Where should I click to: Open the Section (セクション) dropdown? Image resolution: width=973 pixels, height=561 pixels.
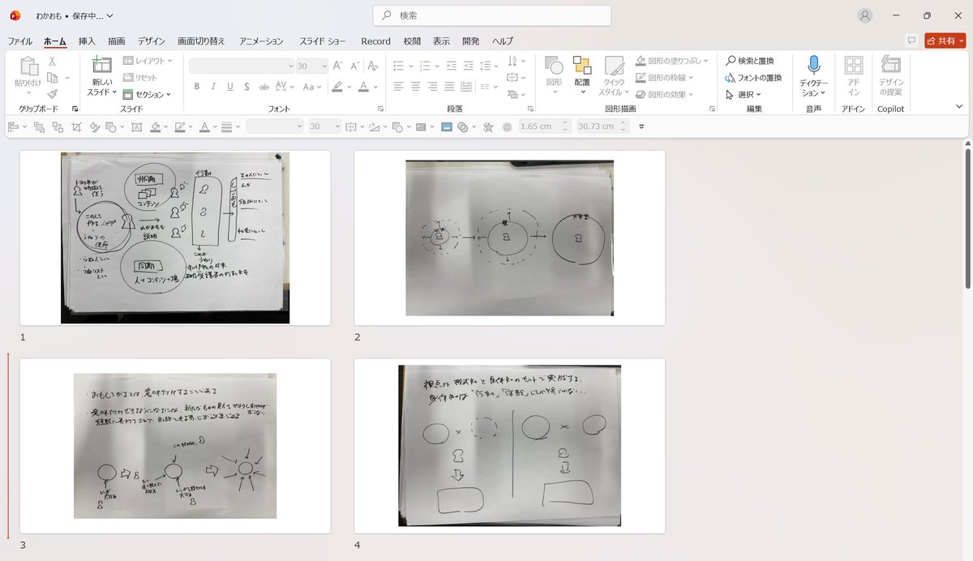(147, 94)
